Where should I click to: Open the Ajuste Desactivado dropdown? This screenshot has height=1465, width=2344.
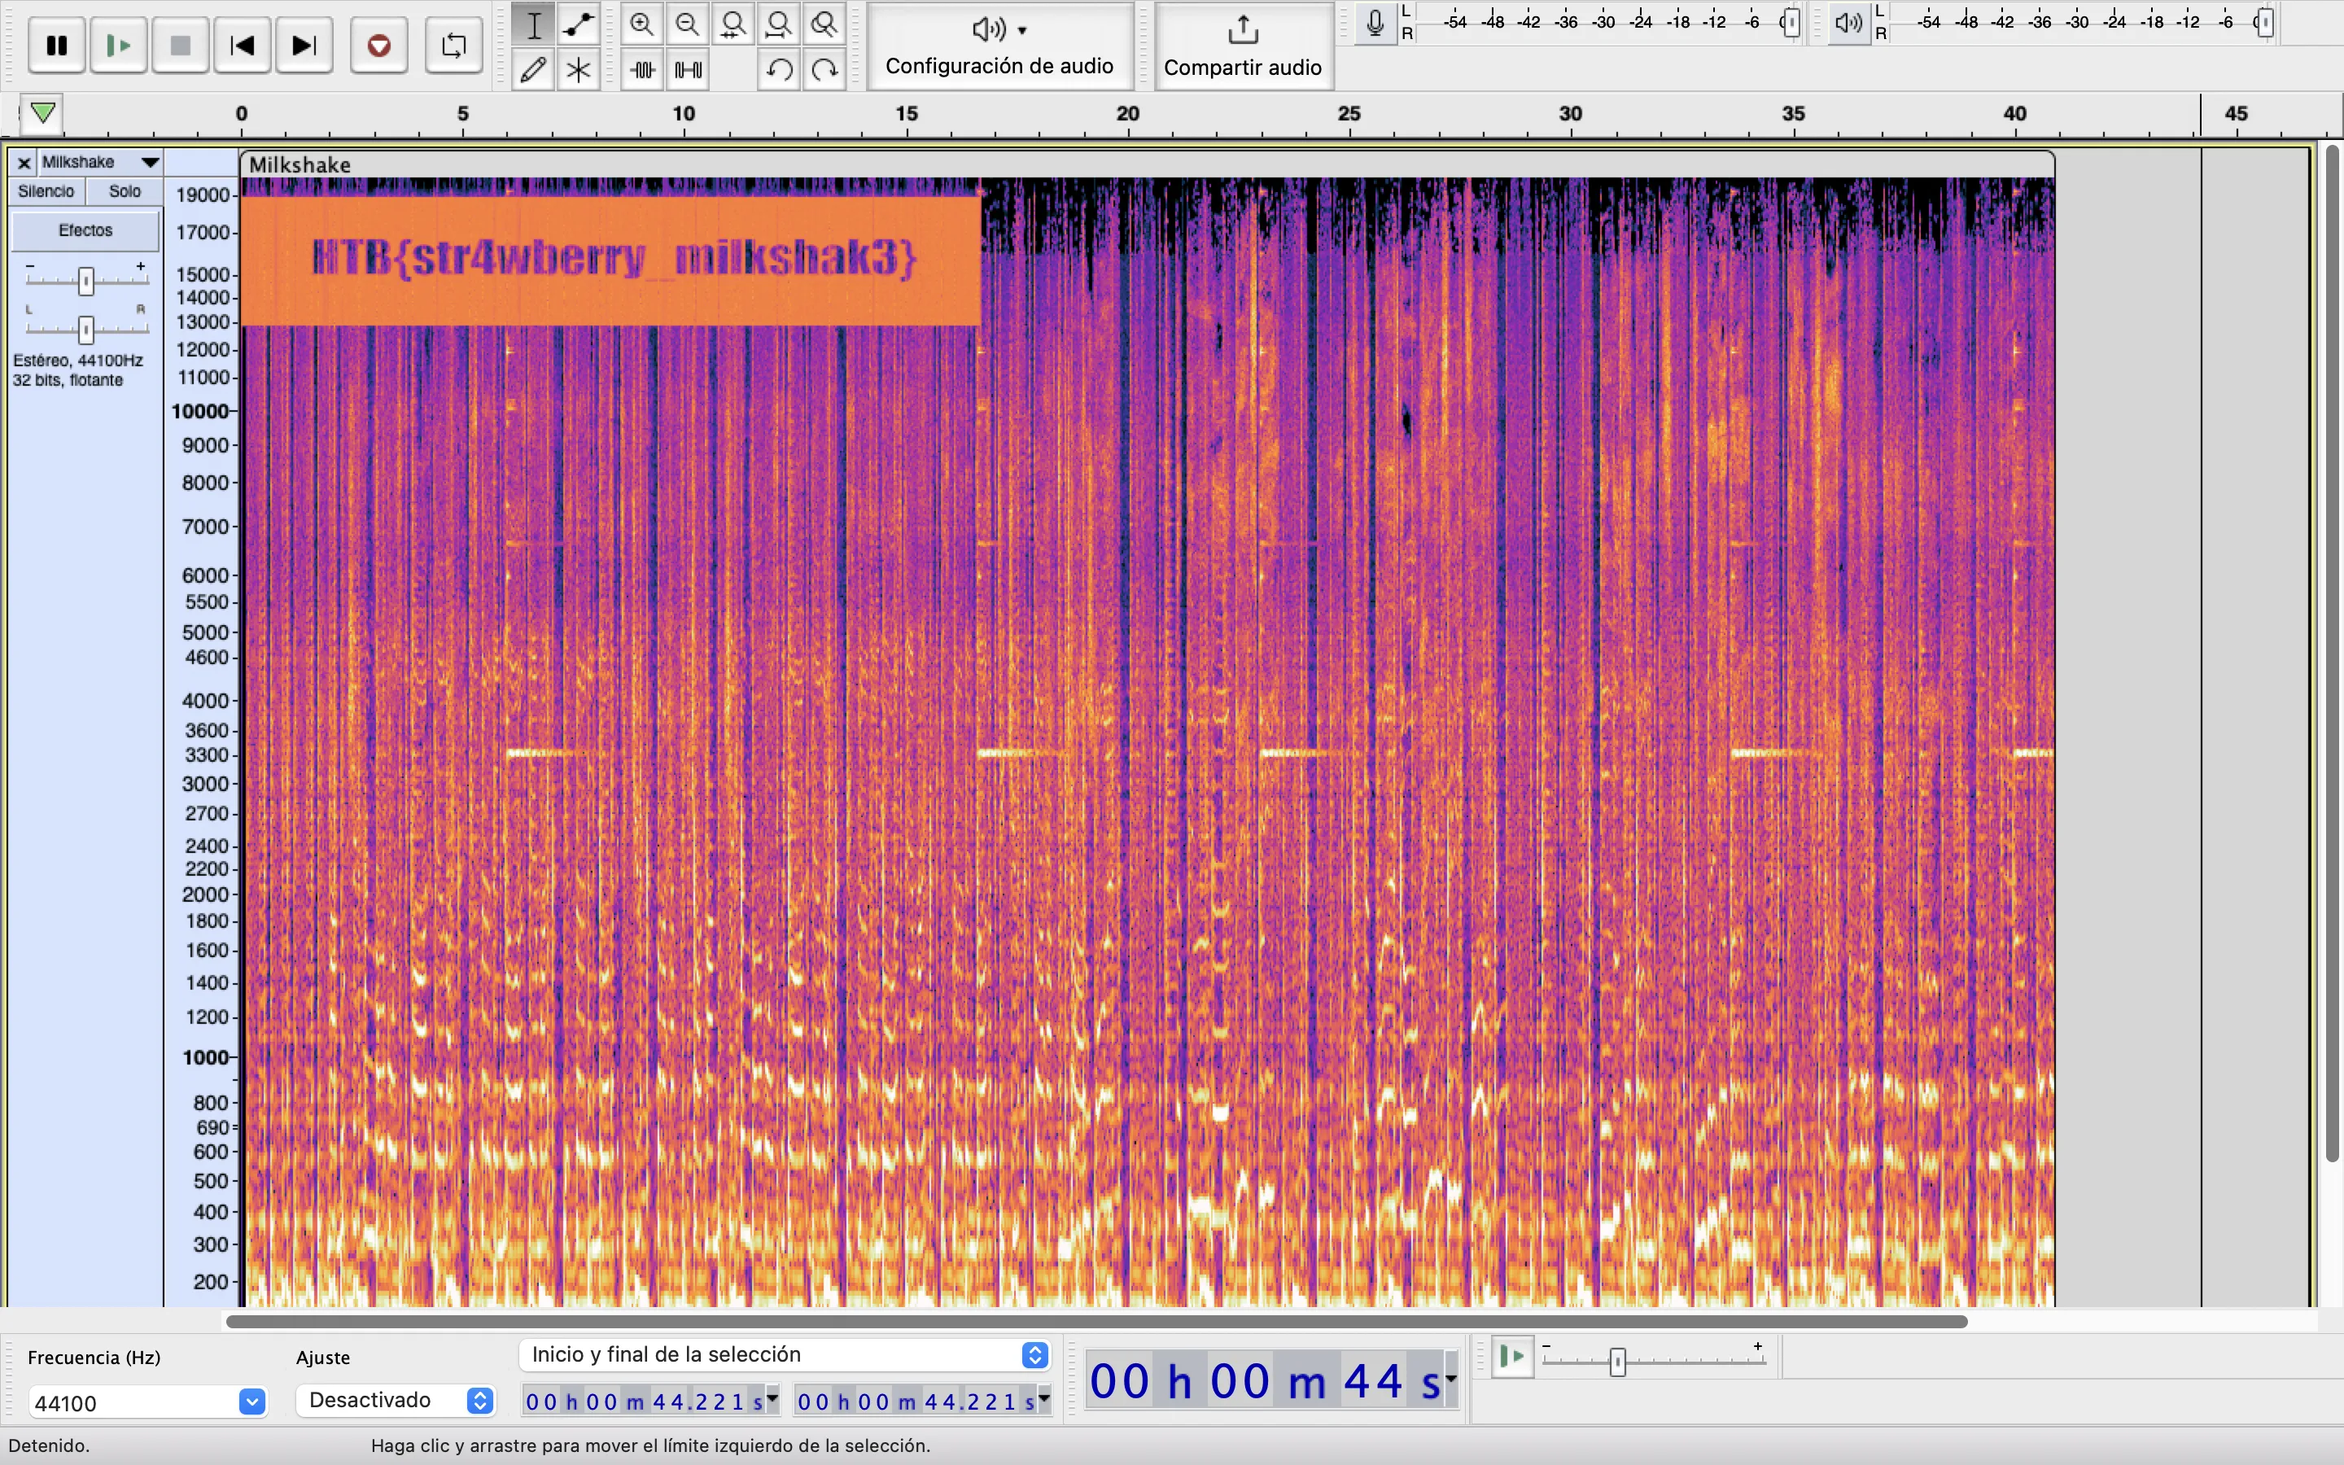click(396, 1400)
